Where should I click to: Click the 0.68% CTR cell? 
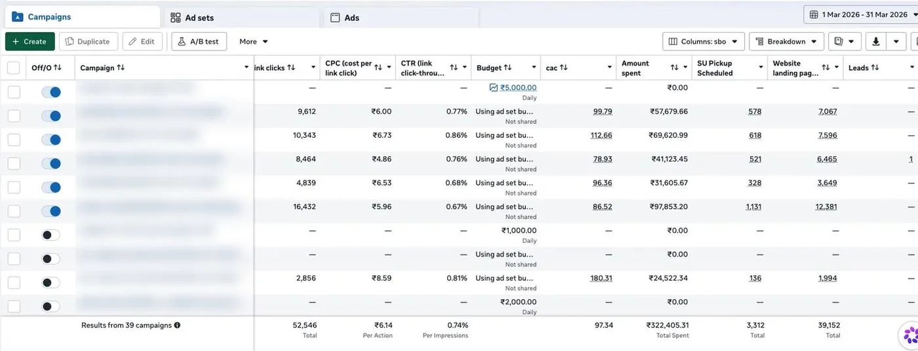point(456,183)
